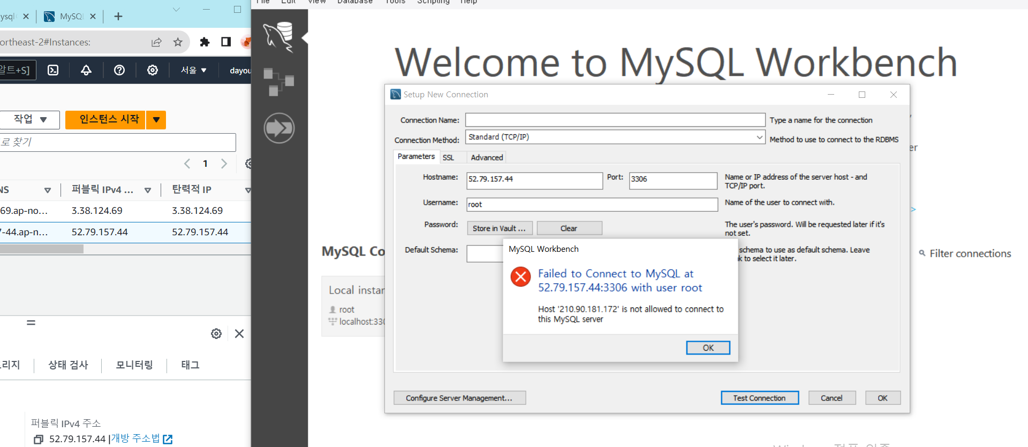Viewport: 1028px width, 447px height.
Task: Click the instance search filter box
Action: pyautogui.click(x=118, y=142)
